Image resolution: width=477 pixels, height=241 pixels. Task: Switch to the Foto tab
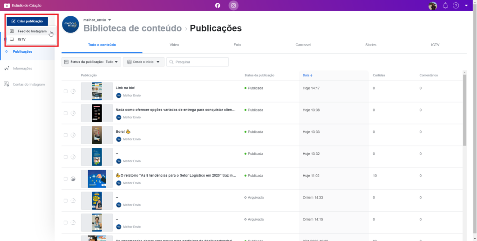point(237,45)
